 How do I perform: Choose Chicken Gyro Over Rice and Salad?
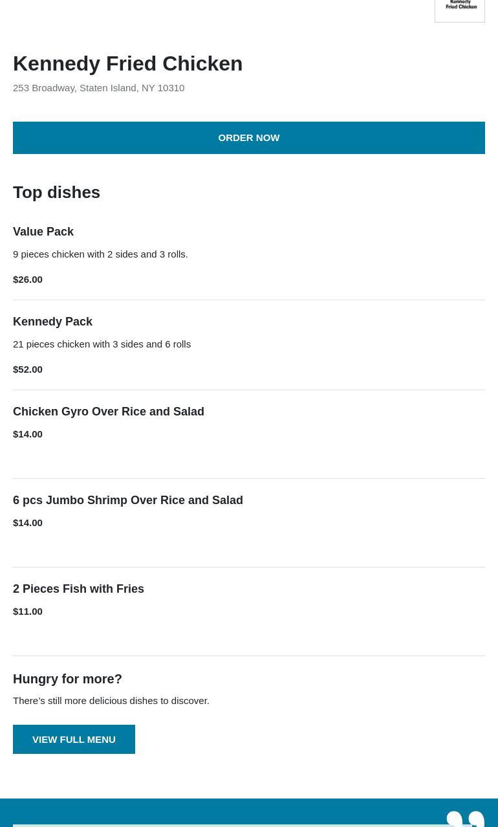(x=109, y=412)
